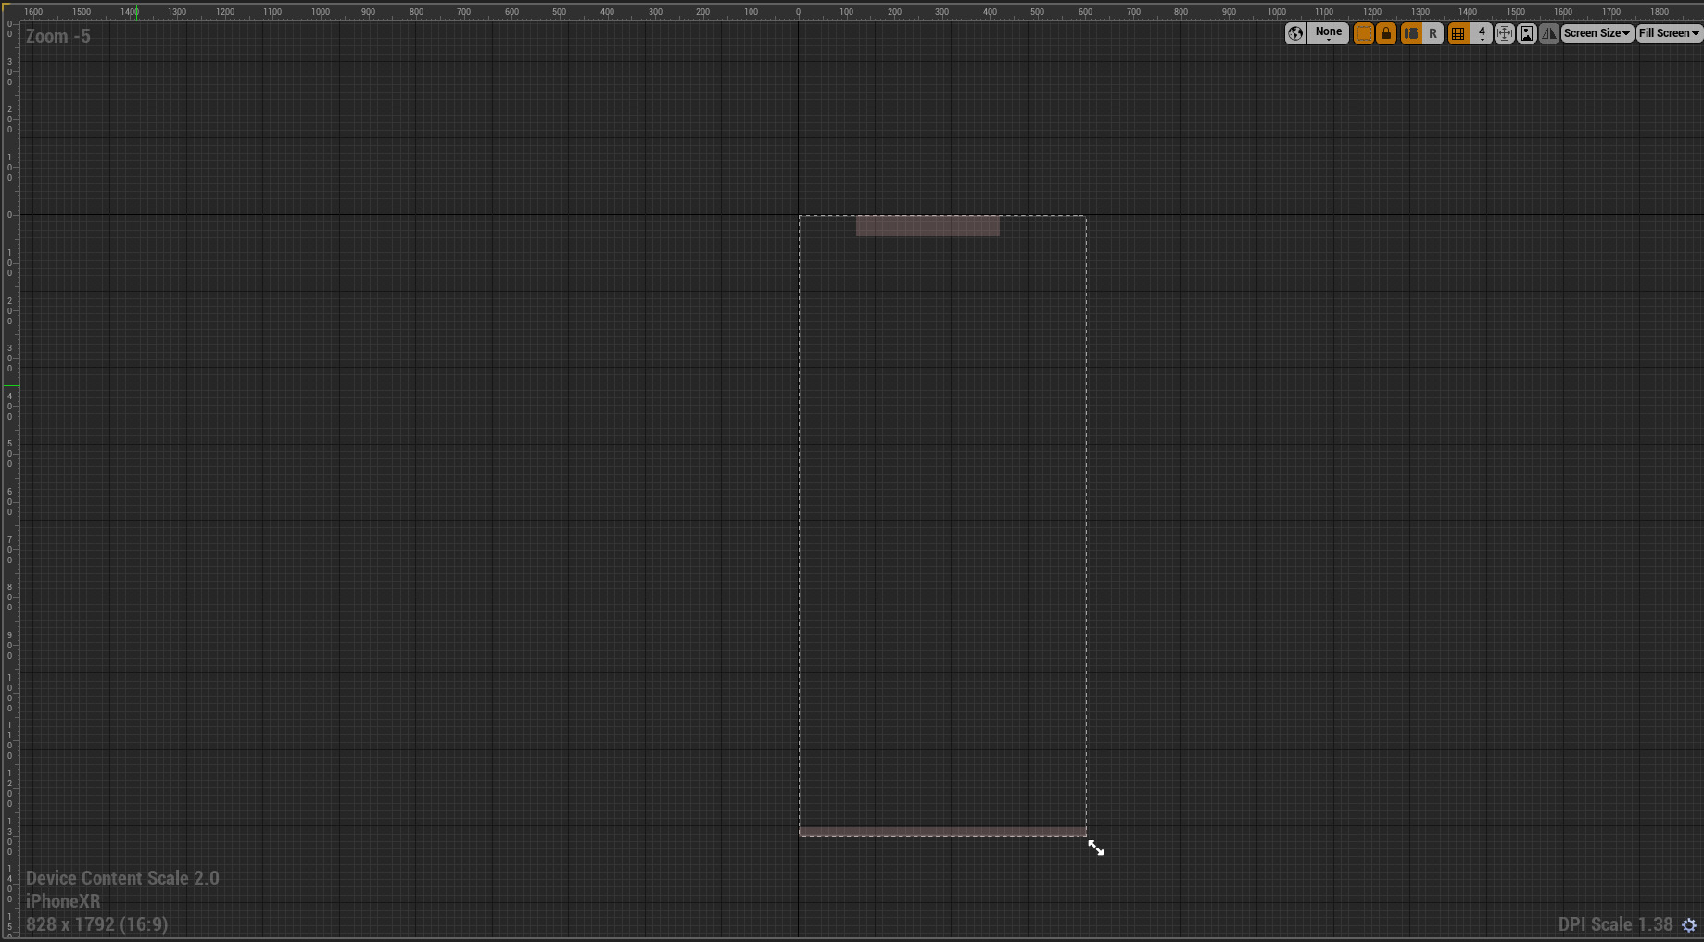Viewport: 1704px width, 942px height.
Task: Select the Layout transform mode
Action: click(x=1410, y=33)
